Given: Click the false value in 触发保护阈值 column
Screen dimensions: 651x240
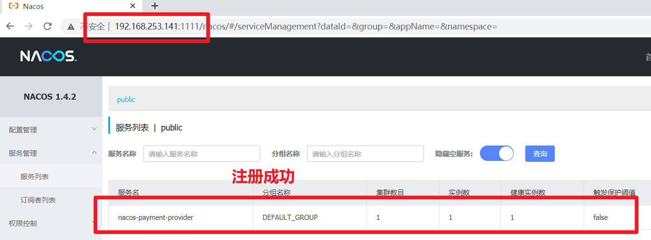Looking at the screenshot, I should (x=601, y=217).
